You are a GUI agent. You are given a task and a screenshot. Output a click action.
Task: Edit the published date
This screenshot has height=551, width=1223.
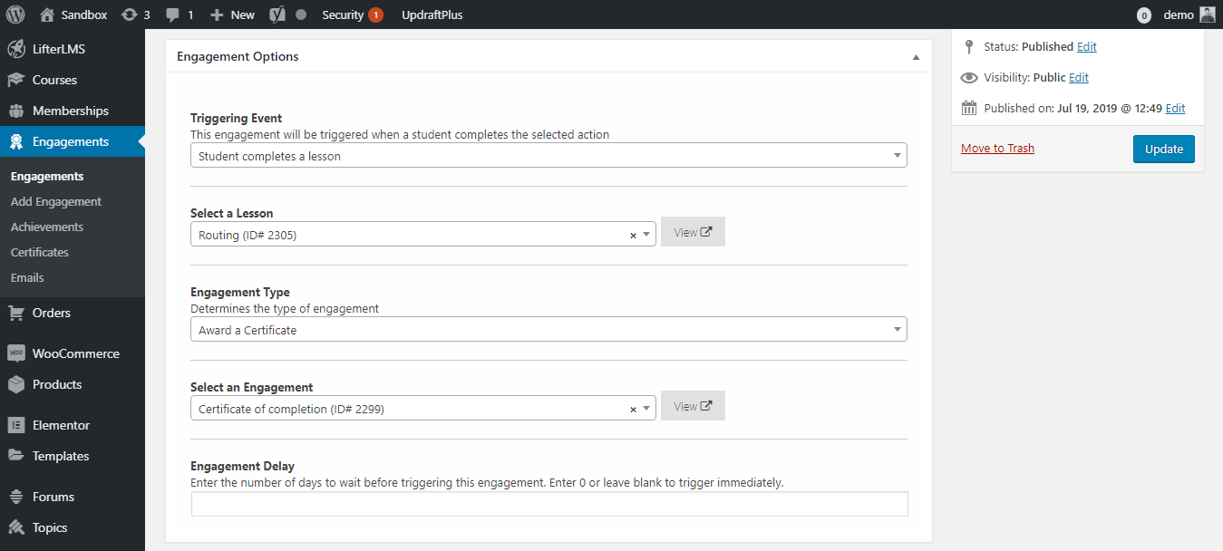[1175, 109]
